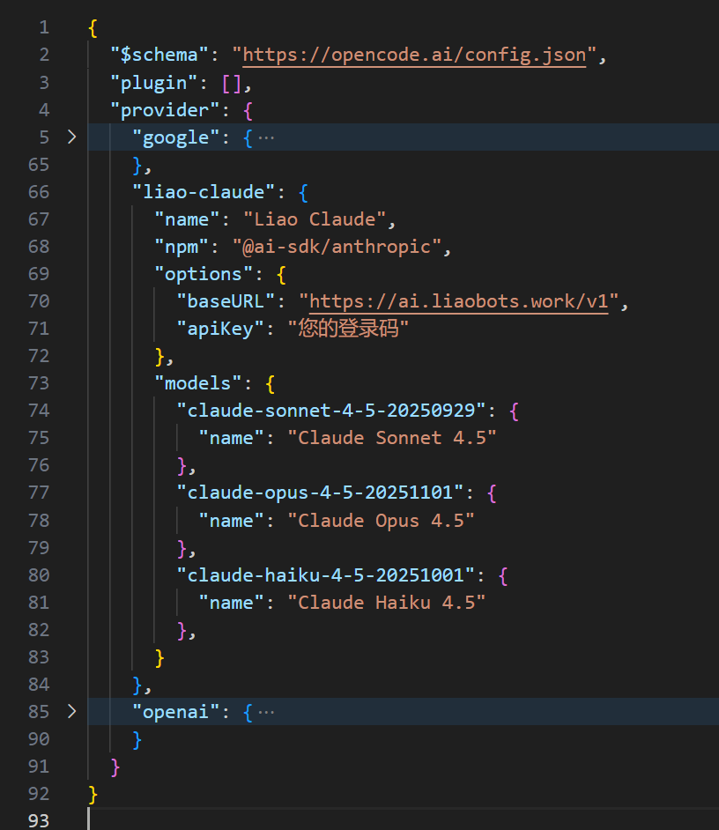Click the "claude-opus-4-5-20251101" key
Screen dimensions: 719x830
[321, 493]
